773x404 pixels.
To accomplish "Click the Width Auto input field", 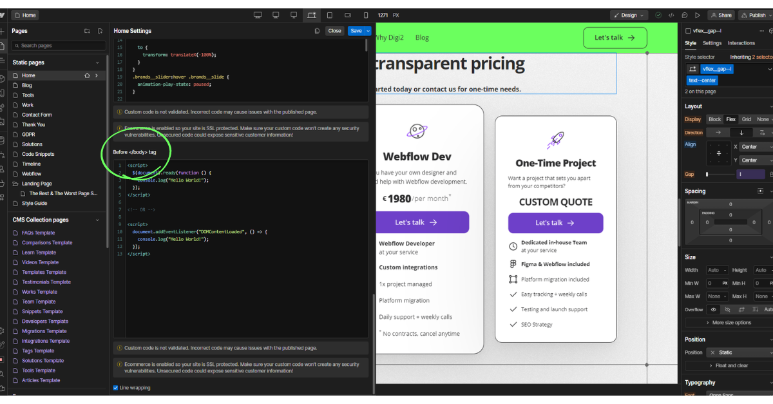I will pyautogui.click(x=718, y=270).
